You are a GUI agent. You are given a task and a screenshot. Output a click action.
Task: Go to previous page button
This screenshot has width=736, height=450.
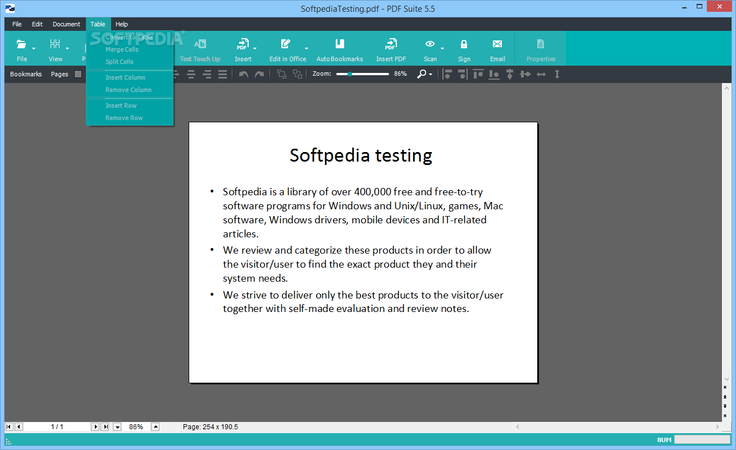click(x=19, y=427)
